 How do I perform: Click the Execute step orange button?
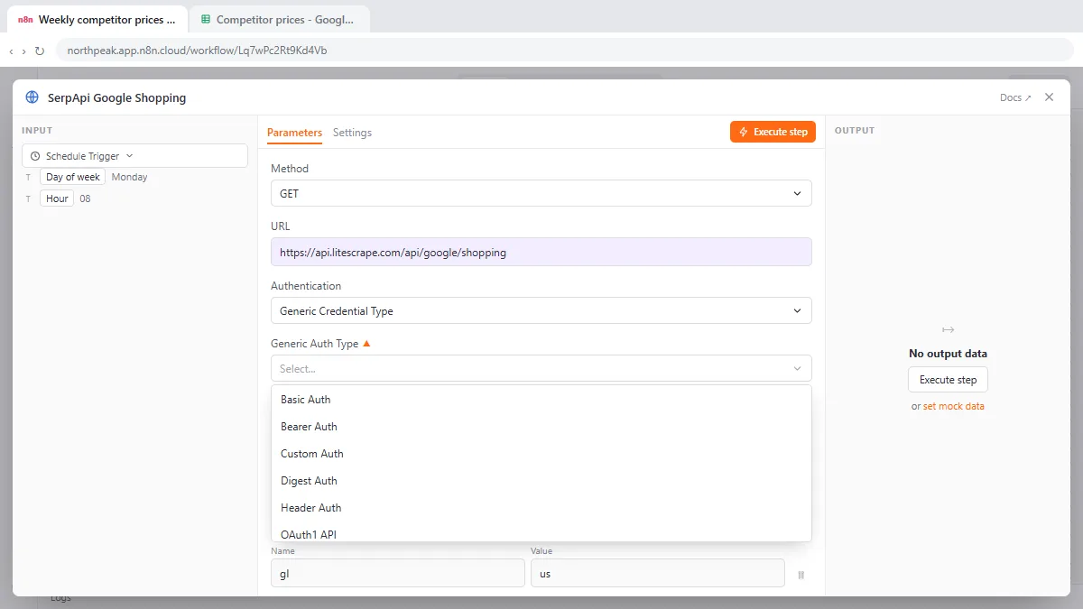[x=773, y=132]
